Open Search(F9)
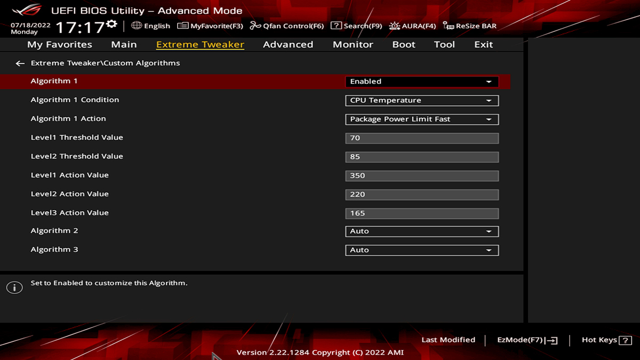 [x=356, y=26]
